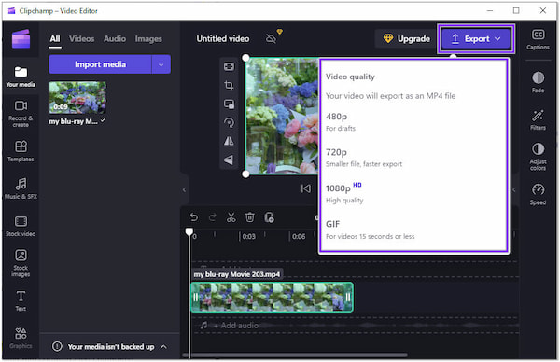Click the Upgrade button
This screenshot has width=560, height=362.
point(406,38)
